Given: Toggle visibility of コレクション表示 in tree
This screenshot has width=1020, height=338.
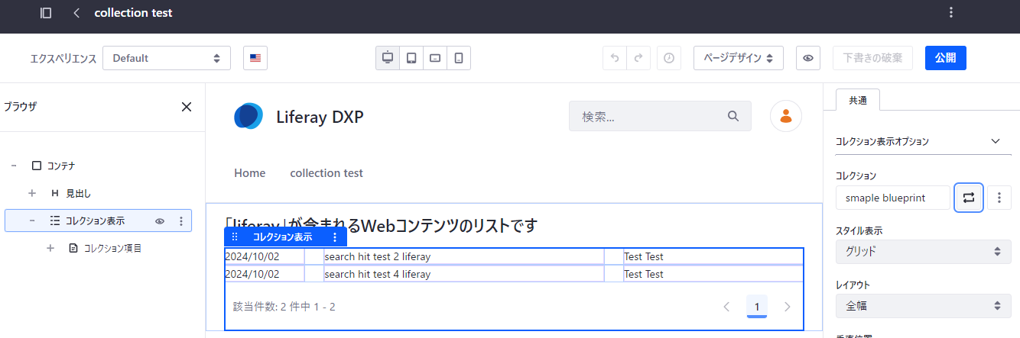Looking at the screenshot, I should [x=160, y=221].
